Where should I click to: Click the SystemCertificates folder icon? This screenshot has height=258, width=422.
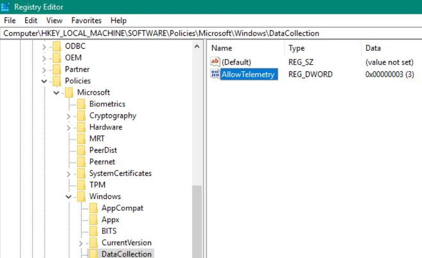tap(81, 173)
